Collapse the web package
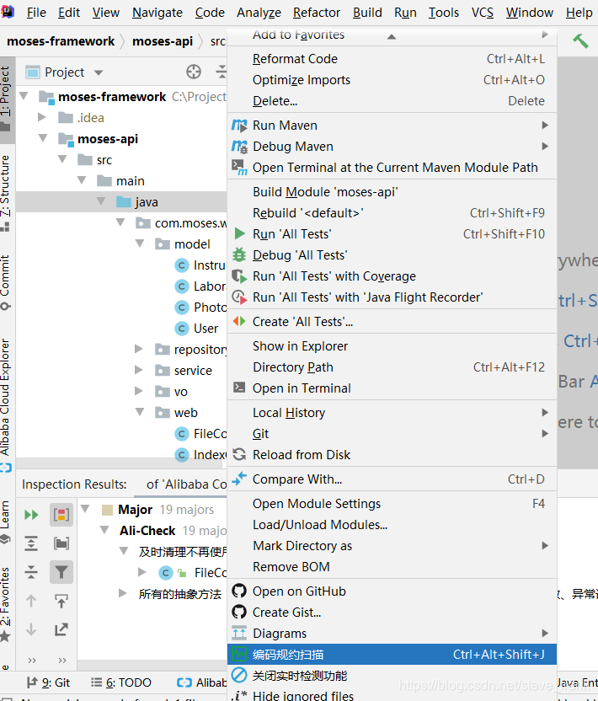 (x=140, y=412)
